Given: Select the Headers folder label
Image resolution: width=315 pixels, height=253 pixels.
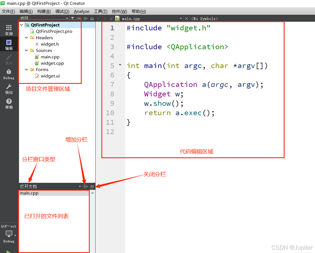Looking at the screenshot, I should [x=44, y=38].
